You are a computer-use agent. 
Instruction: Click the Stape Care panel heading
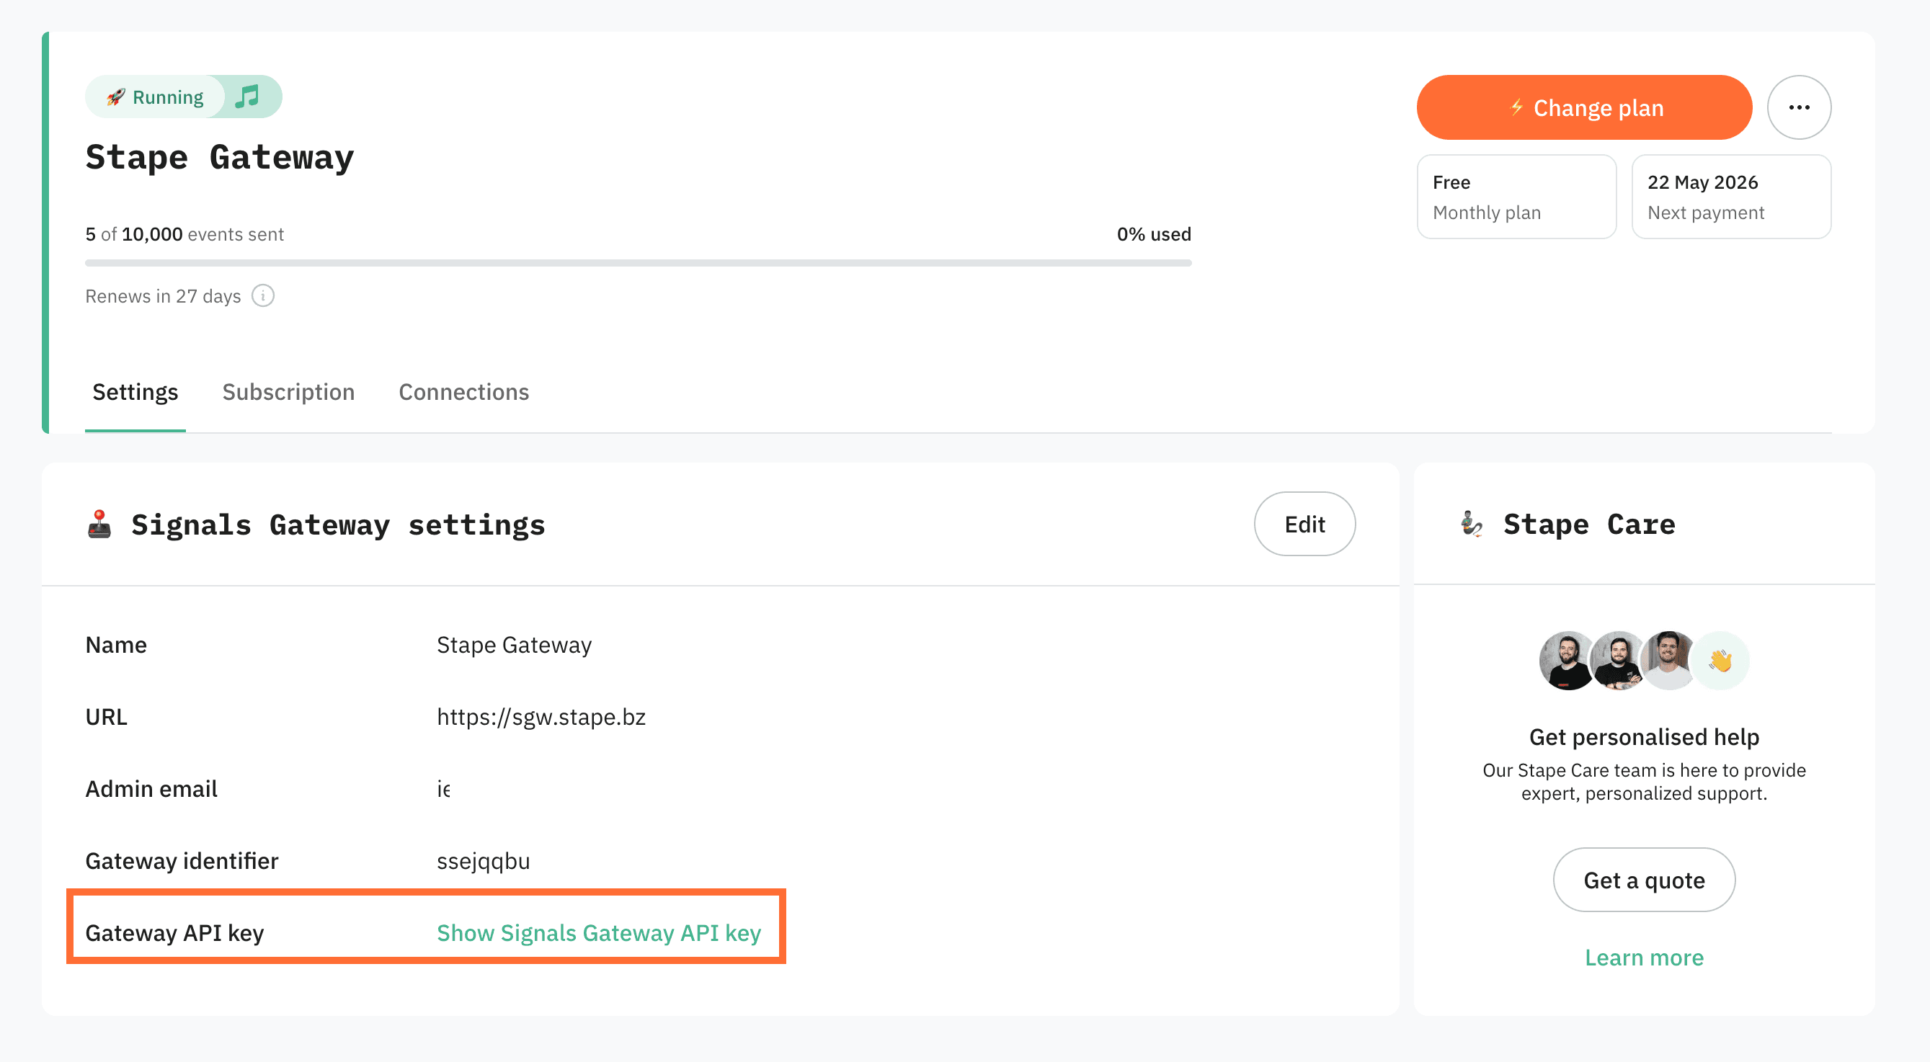tap(1589, 524)
